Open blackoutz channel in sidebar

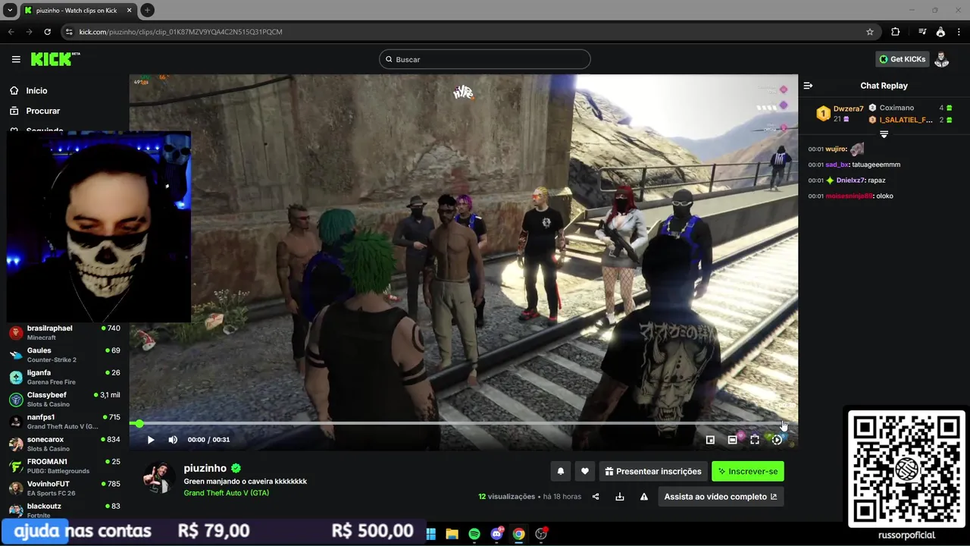64,510
